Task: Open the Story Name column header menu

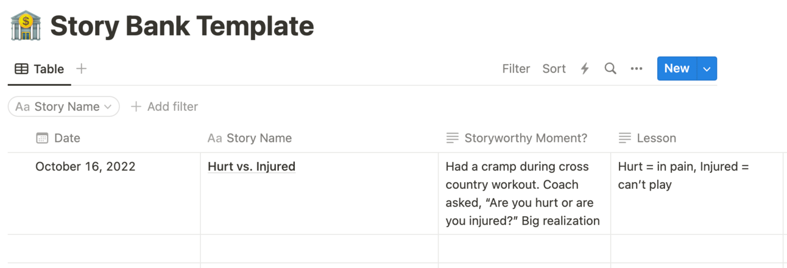Action: 258,138
